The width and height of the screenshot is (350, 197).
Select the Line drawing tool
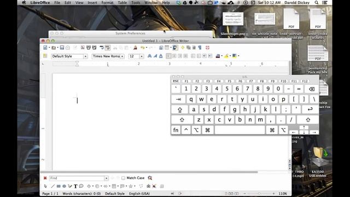click(x=52, y=186)
